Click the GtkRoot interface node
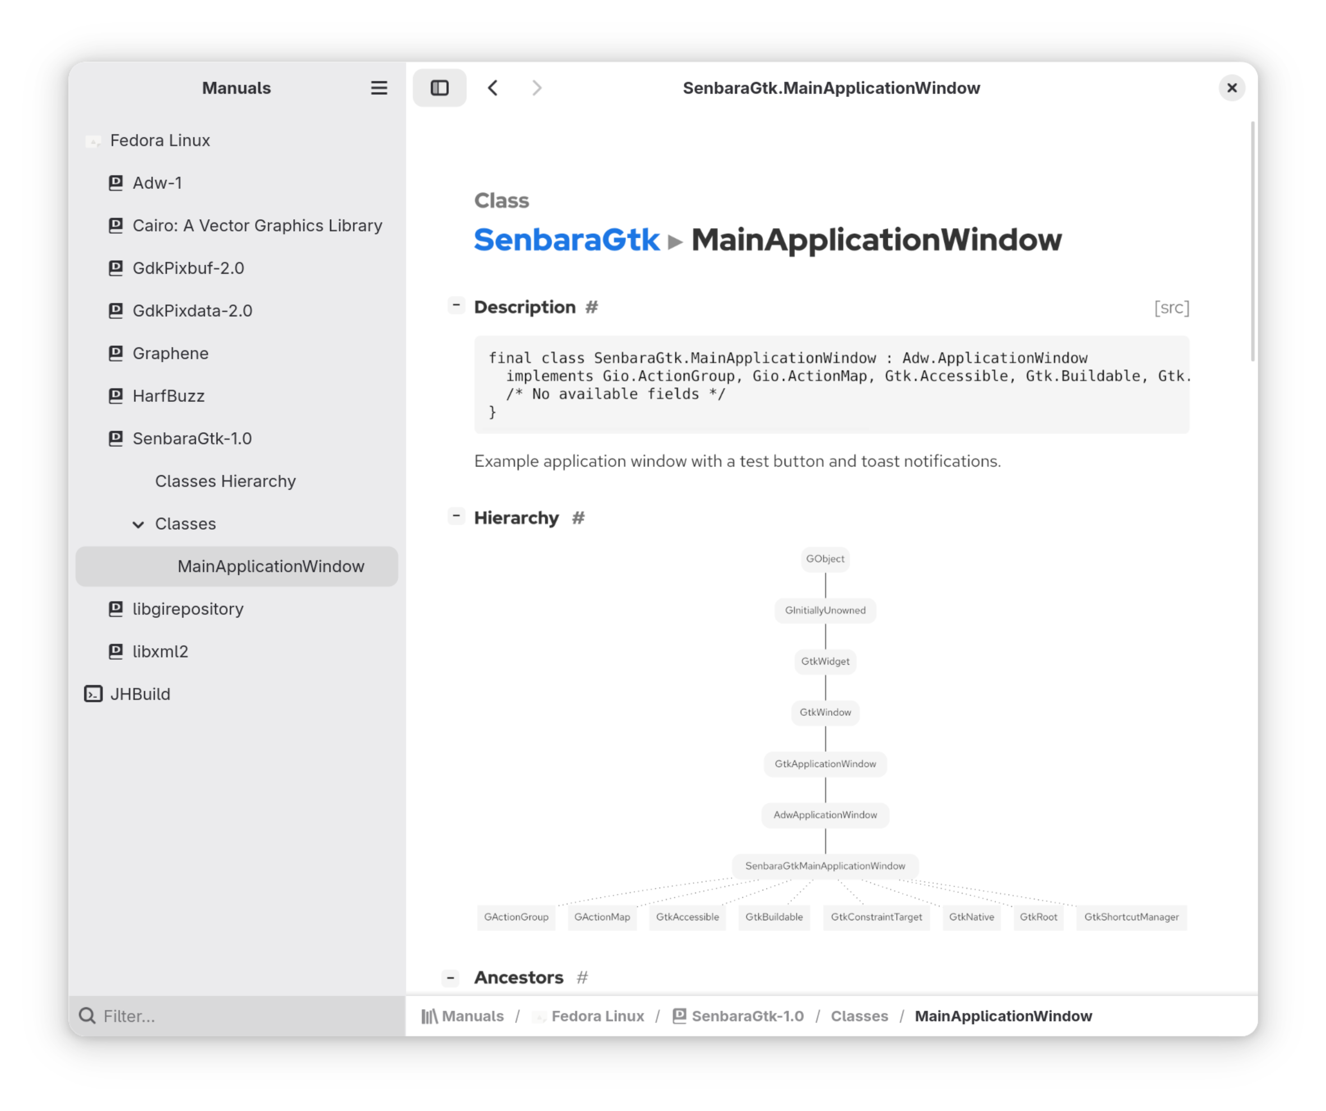Image resolution: width=1326 pixels, height=1111 pixels. click(1038, 917)
